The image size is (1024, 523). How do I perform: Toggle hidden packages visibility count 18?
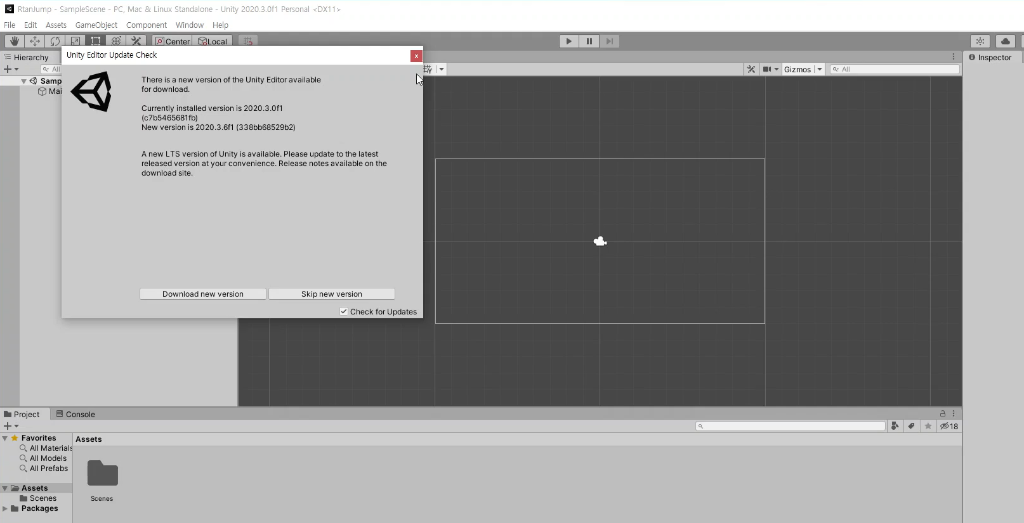pos(949,426)
